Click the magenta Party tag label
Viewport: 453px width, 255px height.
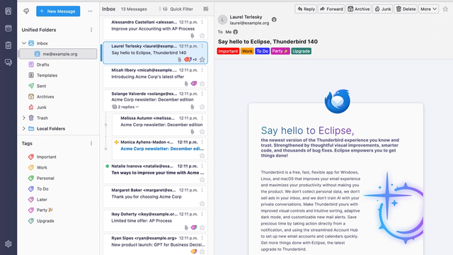280,51
